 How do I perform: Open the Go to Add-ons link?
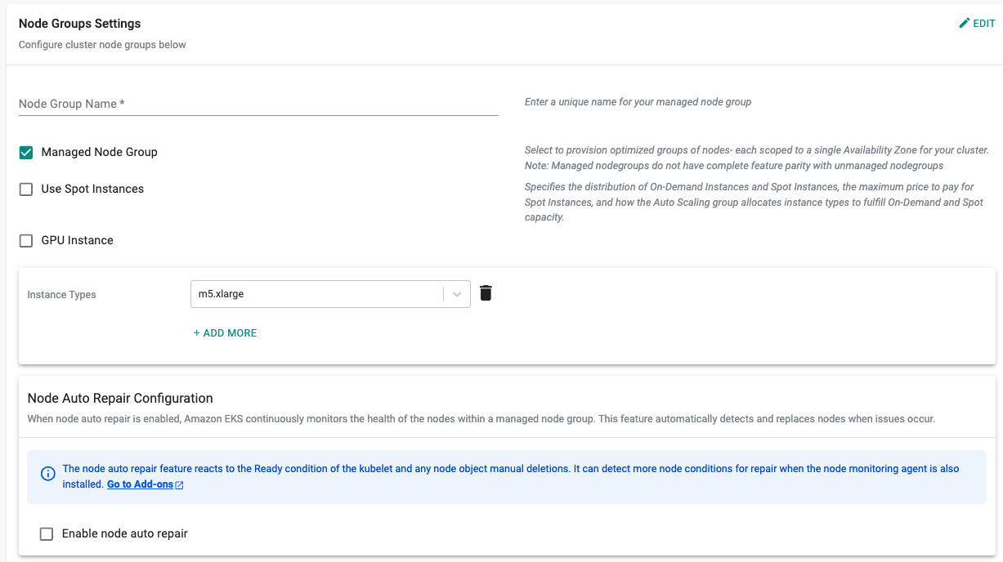click(140, 484)
